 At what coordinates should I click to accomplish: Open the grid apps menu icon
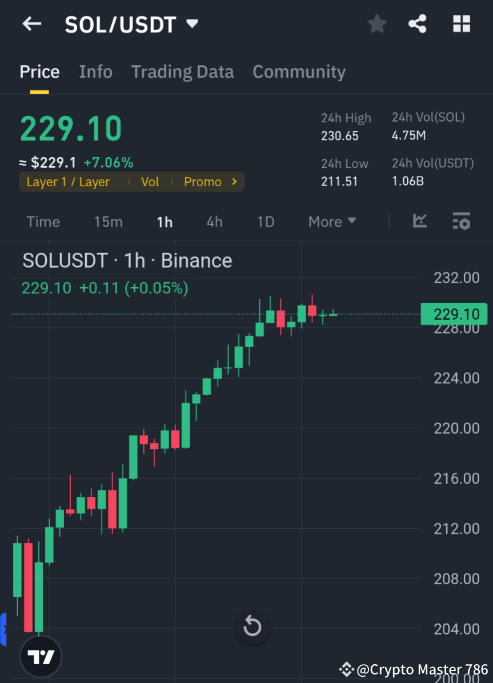pyautogui.click(x=461, y=24)
